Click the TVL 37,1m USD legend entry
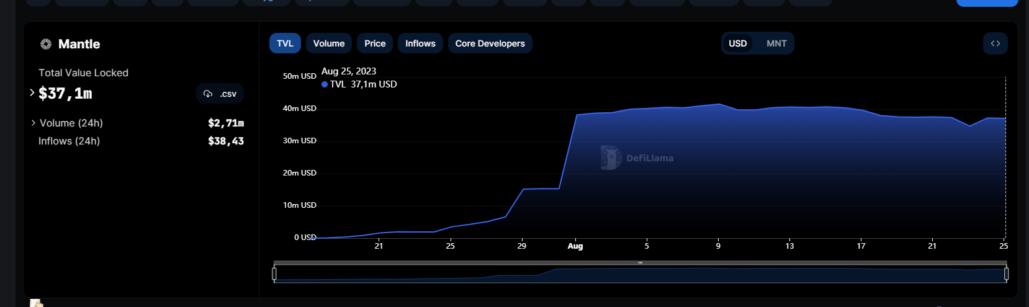Screen dimensions: 1029x307 (x=359, y=84)
